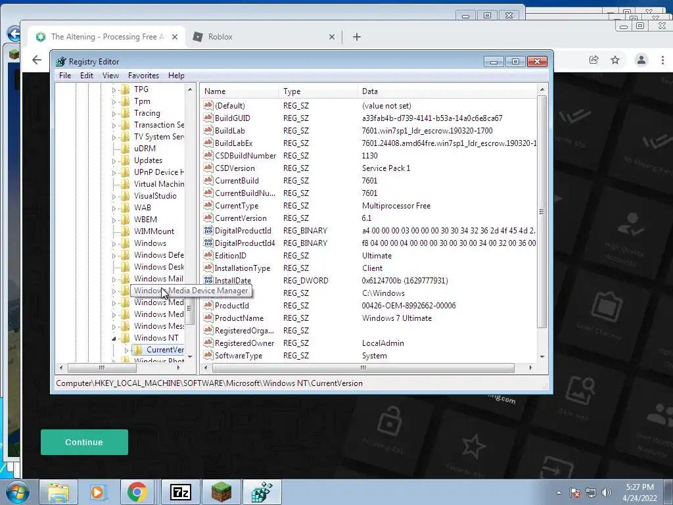Image resolution: width=673 pixels, height=505 pixels.
Task: Sort values by the Data column header
Action: point(447,91)
